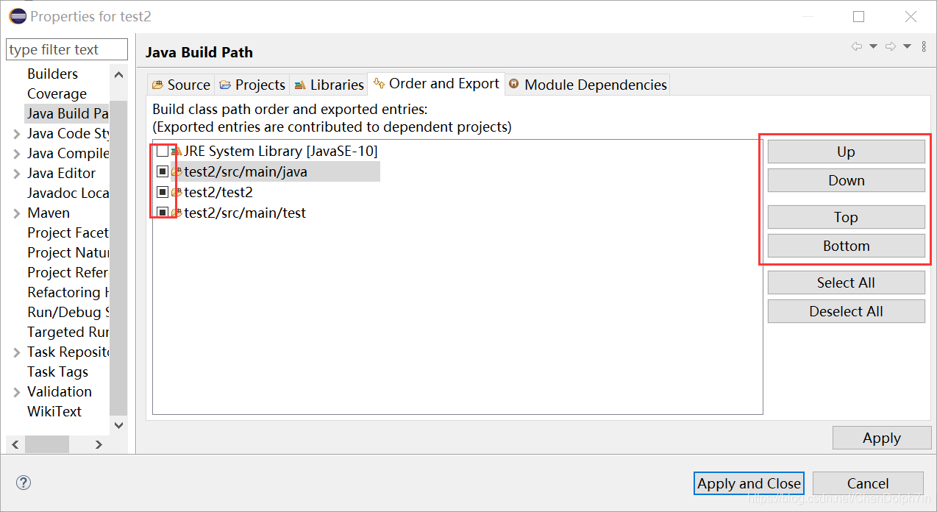Click the test2/src/main/java source folder icon

(174, 171)
